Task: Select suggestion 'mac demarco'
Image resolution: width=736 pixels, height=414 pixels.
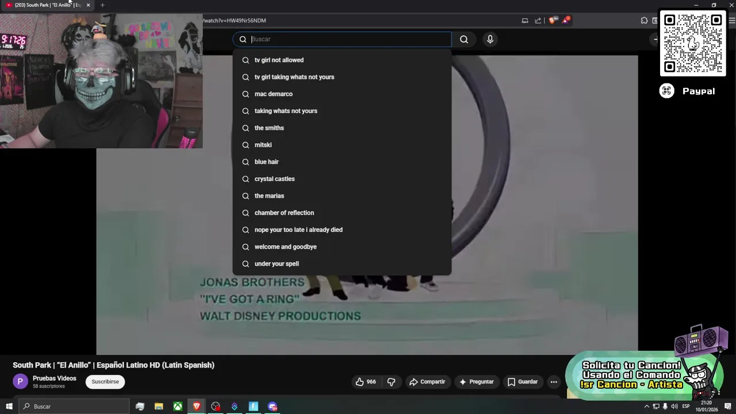Action: 342,94
